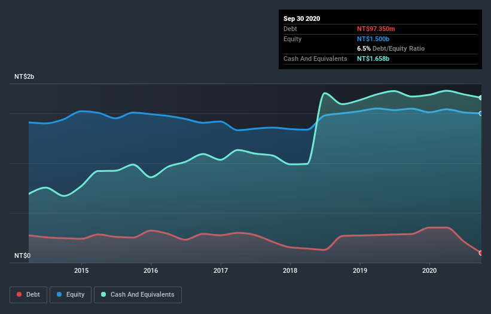Click the Equity row label in tooltip
This screenshot has height=314, width=491.
click(x=292, y=39)
